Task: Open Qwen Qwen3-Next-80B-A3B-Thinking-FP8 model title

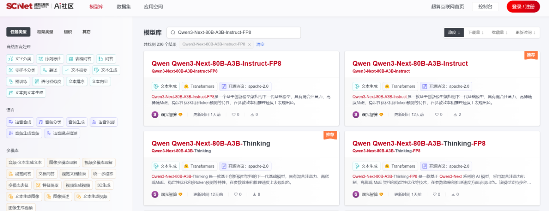Action: [x=419, y=143]
